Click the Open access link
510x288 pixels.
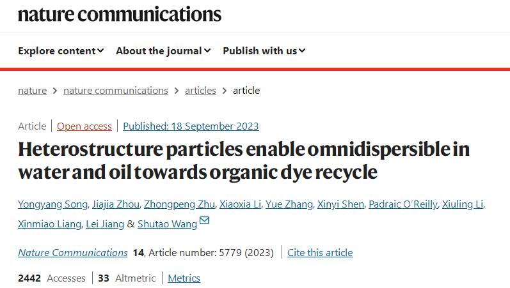pyautogui.click(x=84, y=126)
